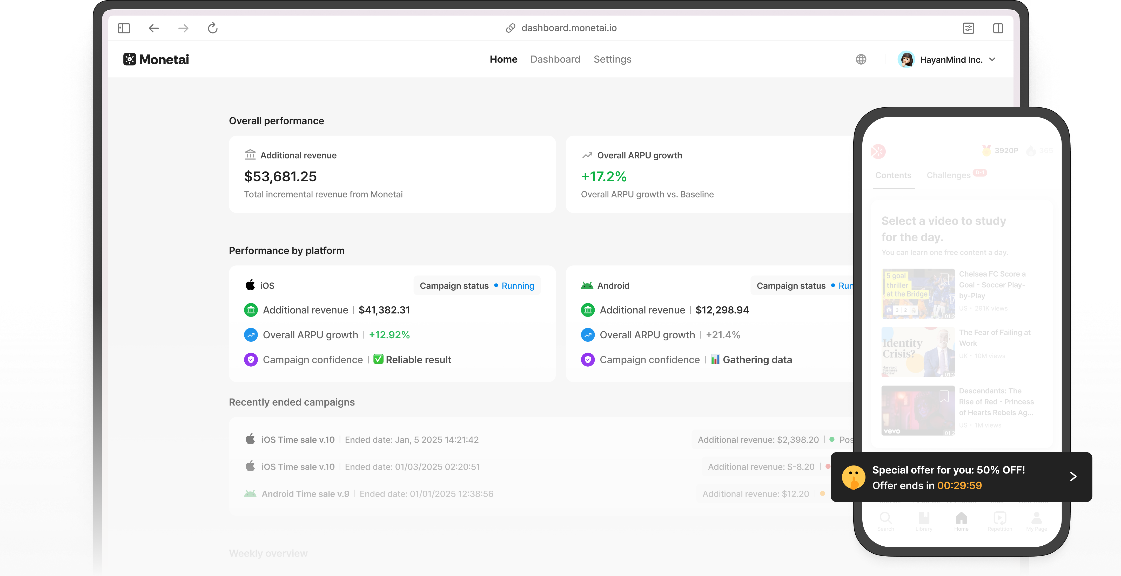Click the Campaign confidence shield icon for iOS
This screenshot has width=1121, height=576.
[x=251, y=360]
